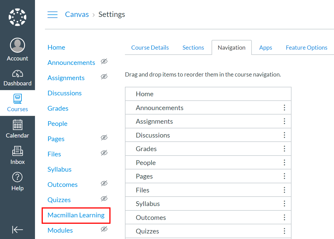Open the Course Details tab
The image size is (334, 239).
pyautogui.click(x=150, y=47)
